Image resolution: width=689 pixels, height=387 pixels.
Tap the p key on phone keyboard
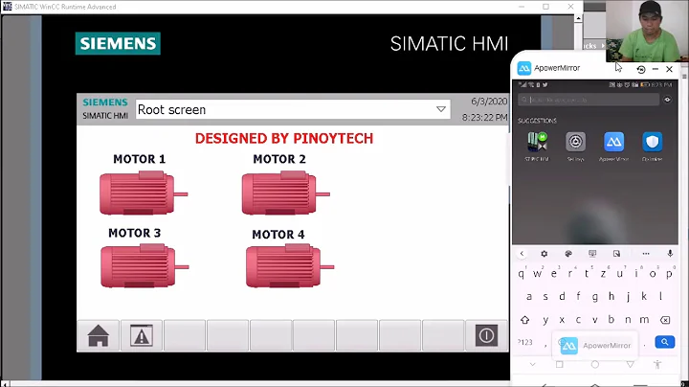pyautogui.click(x=669, y=274)
